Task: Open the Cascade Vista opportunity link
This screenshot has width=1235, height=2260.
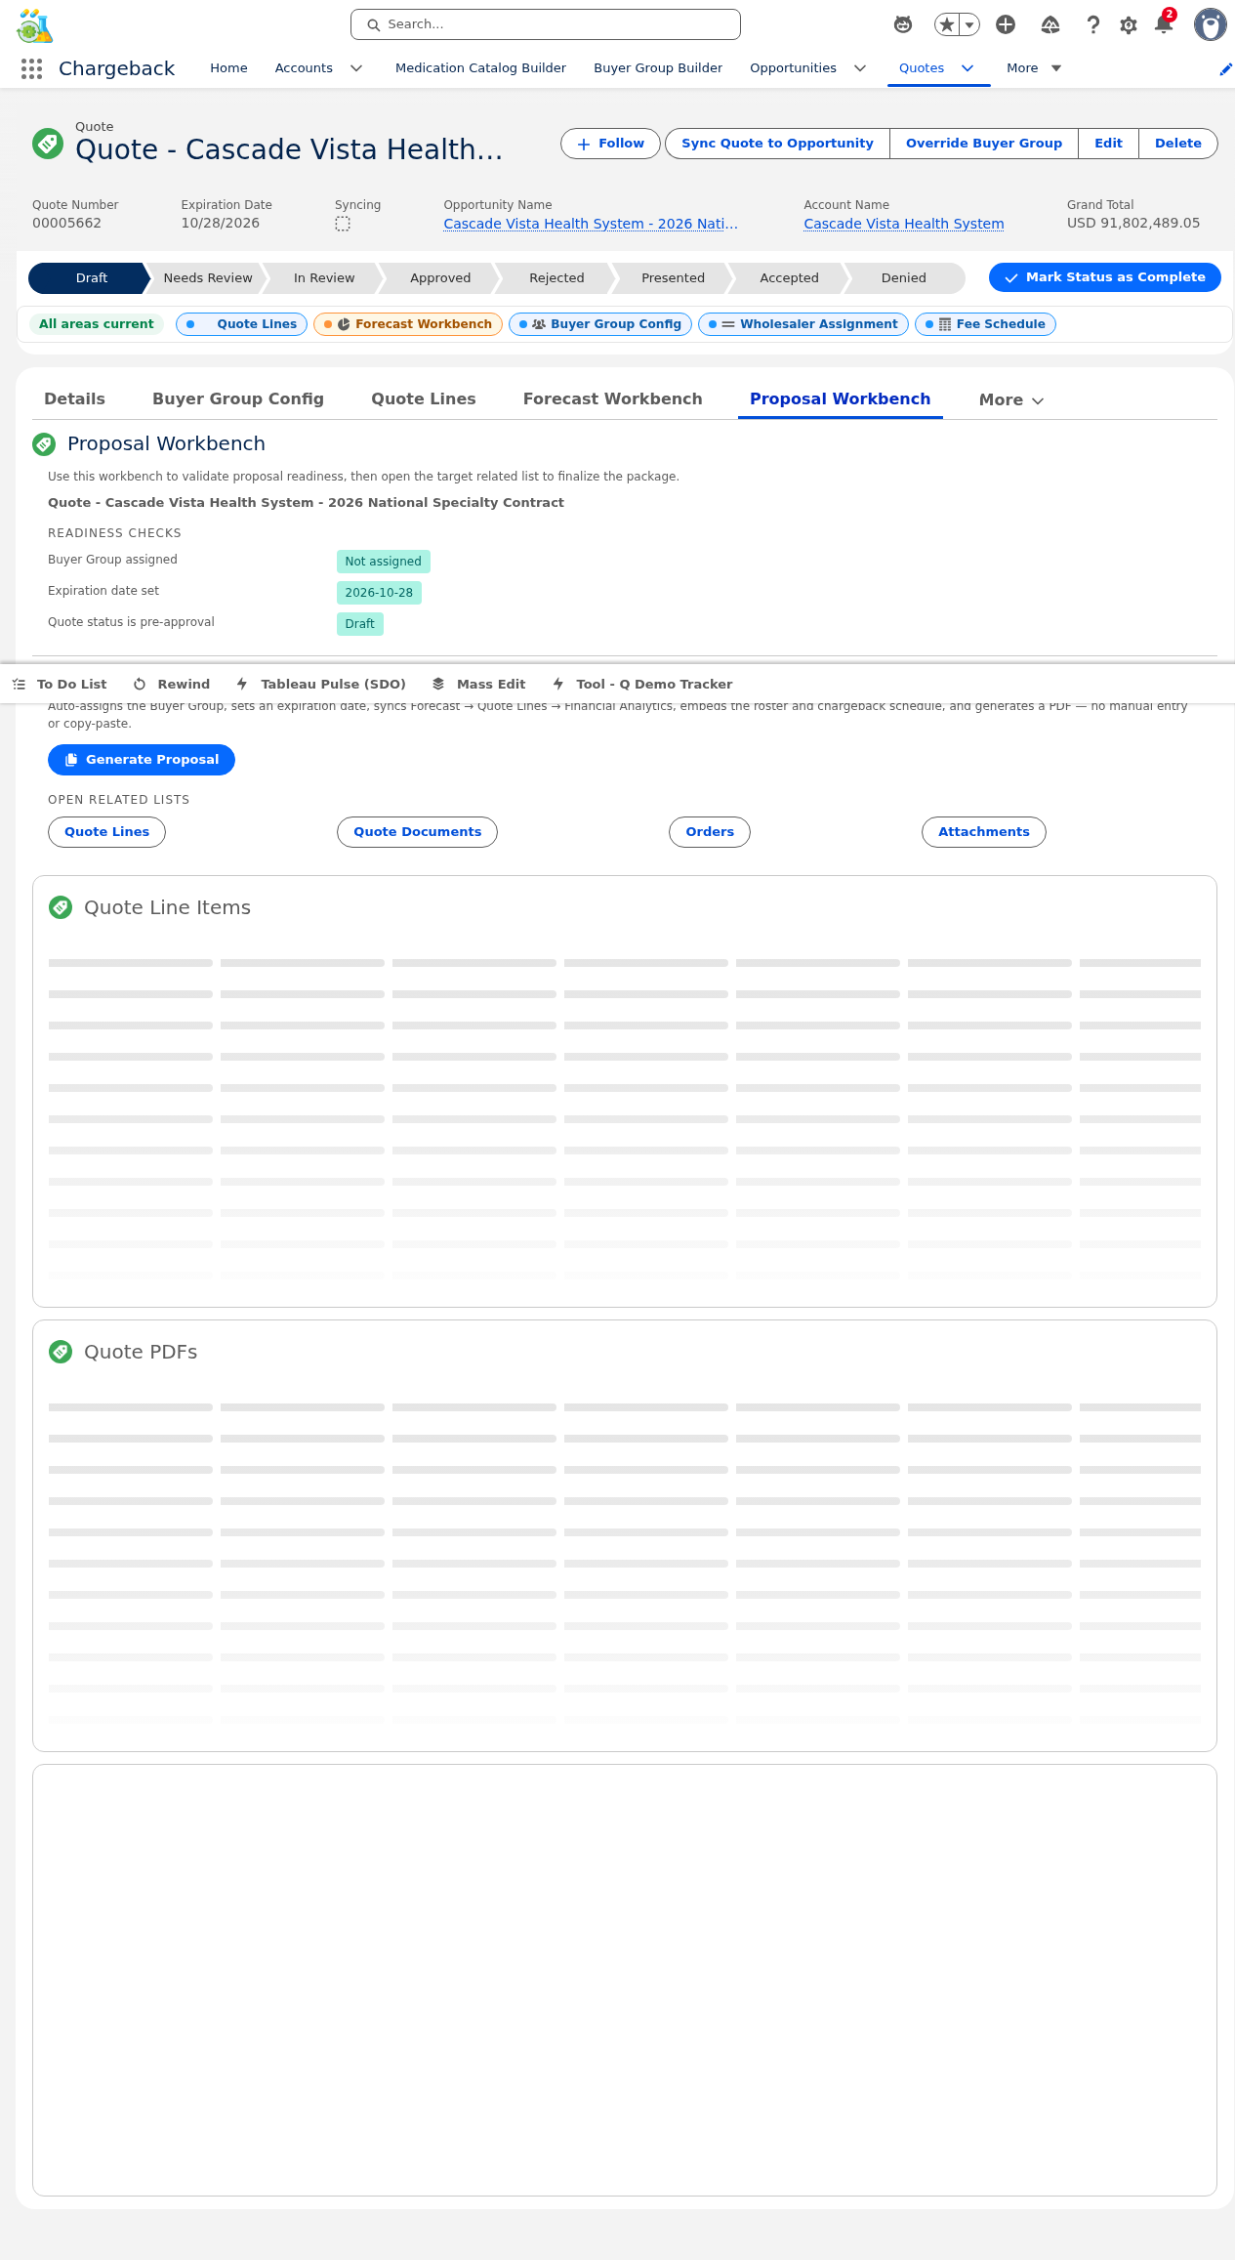Action: pos(591,224)
